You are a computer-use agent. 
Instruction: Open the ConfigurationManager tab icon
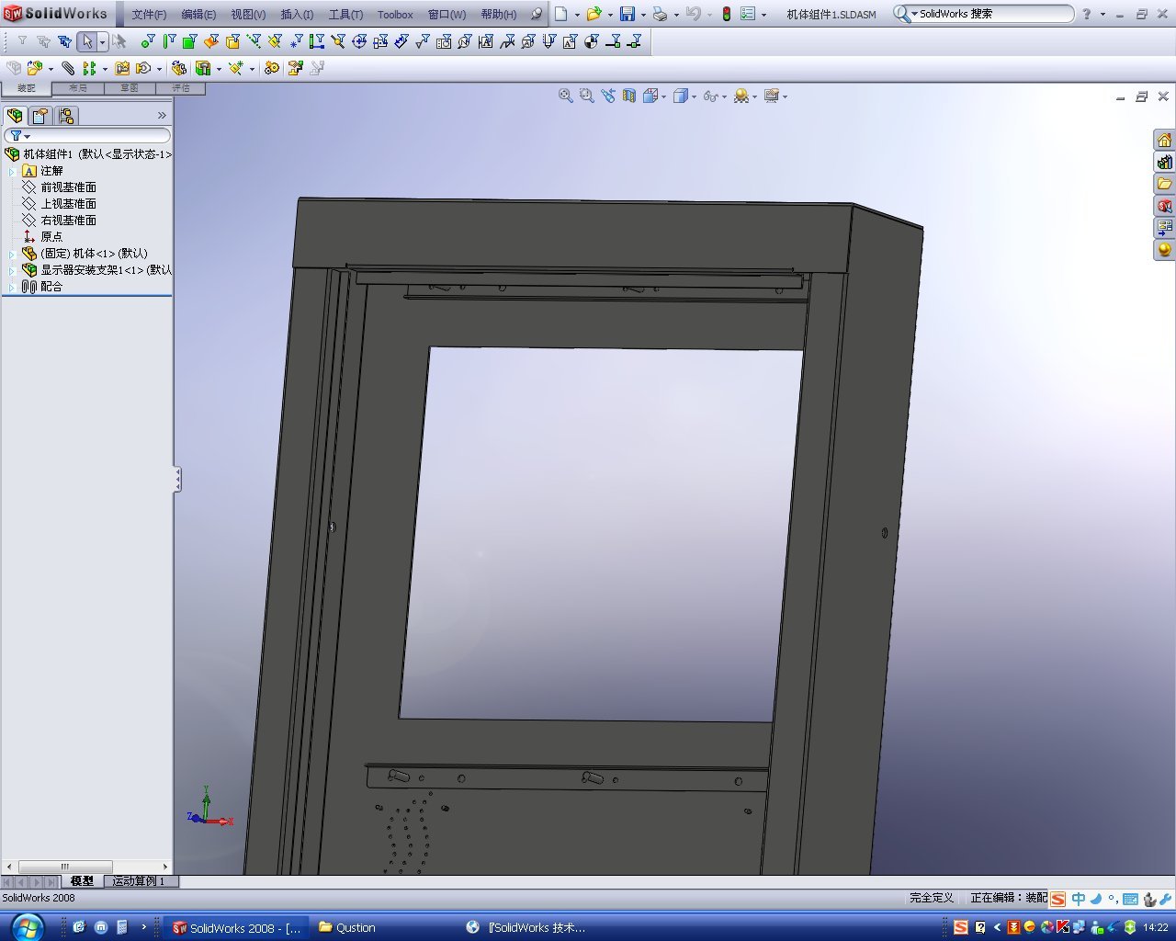point(65,116)
